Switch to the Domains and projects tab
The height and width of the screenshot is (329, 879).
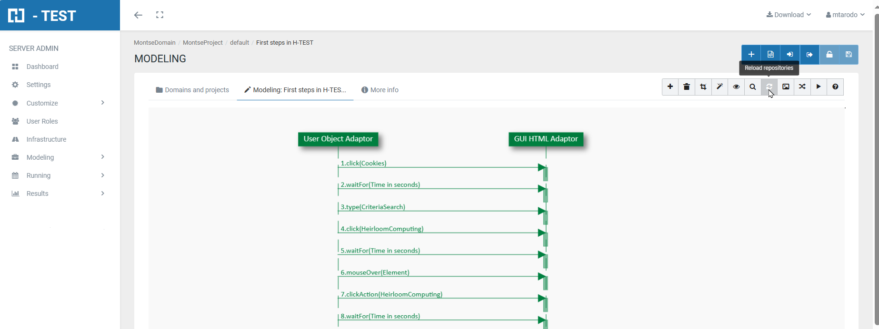tap(192, 90)
